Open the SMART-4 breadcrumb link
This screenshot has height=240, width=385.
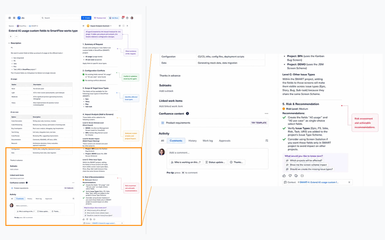tap(34, 26)
